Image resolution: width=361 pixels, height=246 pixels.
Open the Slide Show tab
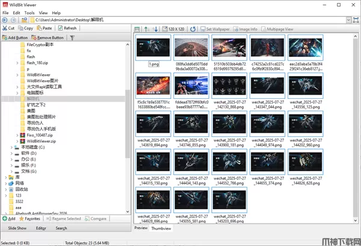17,229
